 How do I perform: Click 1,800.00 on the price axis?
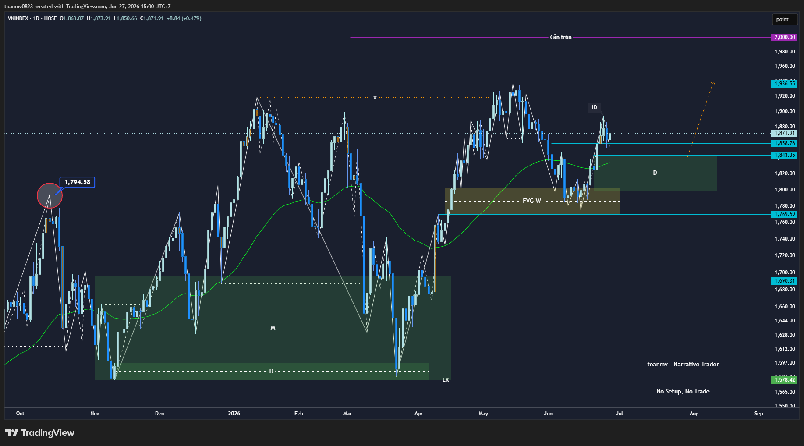pos(785,190)
